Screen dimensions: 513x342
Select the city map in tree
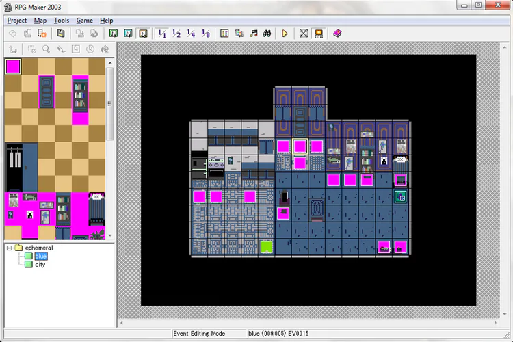tap(40, 265)
